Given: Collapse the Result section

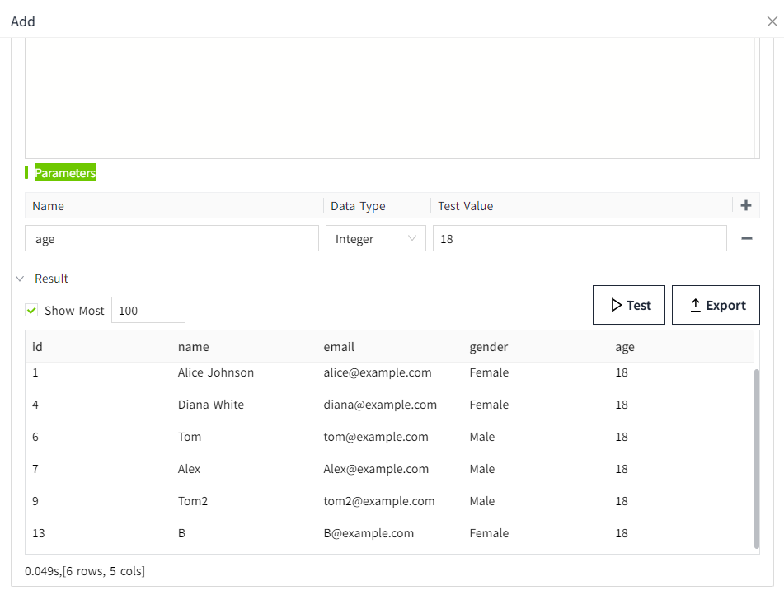Looking at the screenshot, I should tap(21, 279).
